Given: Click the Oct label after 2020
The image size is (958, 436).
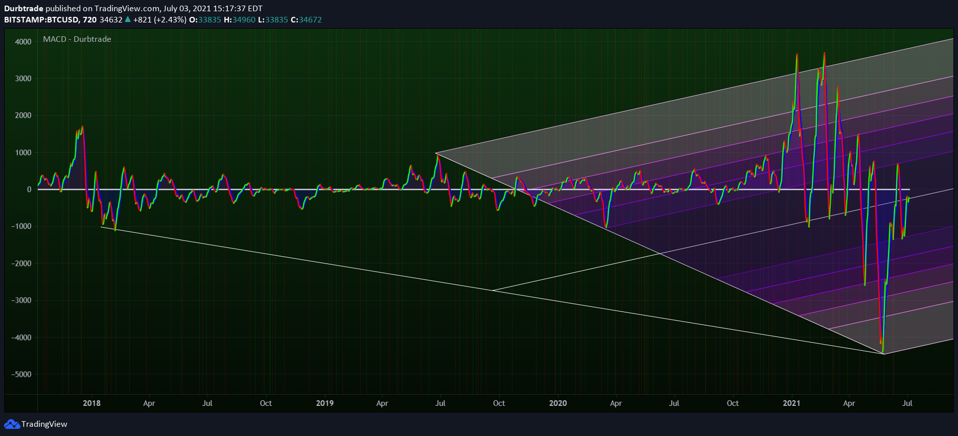Looking at the screenshot, I should 733,403.
